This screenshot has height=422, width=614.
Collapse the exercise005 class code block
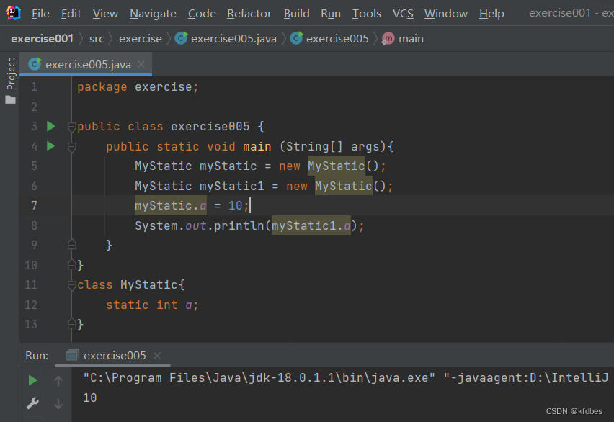pos(71,127)
